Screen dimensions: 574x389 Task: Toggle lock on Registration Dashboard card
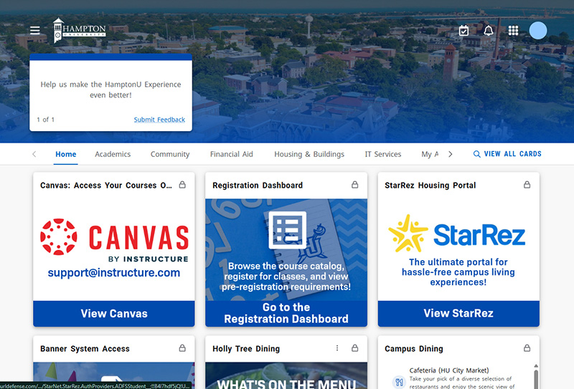point(354,185)
